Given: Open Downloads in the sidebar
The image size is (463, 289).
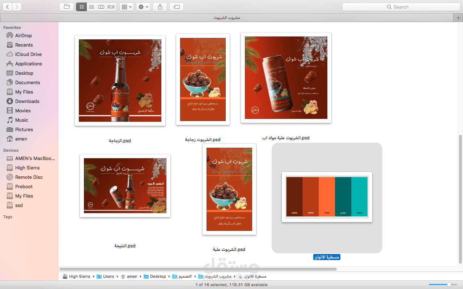Looking at the screenshot, I should pyautogui.click(x=27, y=101).
